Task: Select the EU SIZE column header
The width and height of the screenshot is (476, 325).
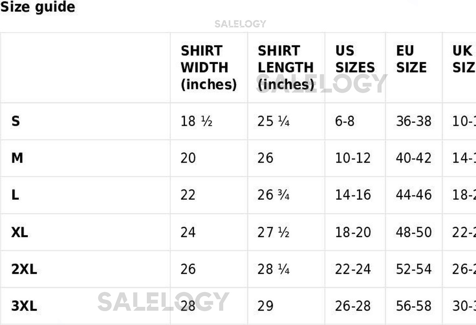Action: [x=411, y=59]
